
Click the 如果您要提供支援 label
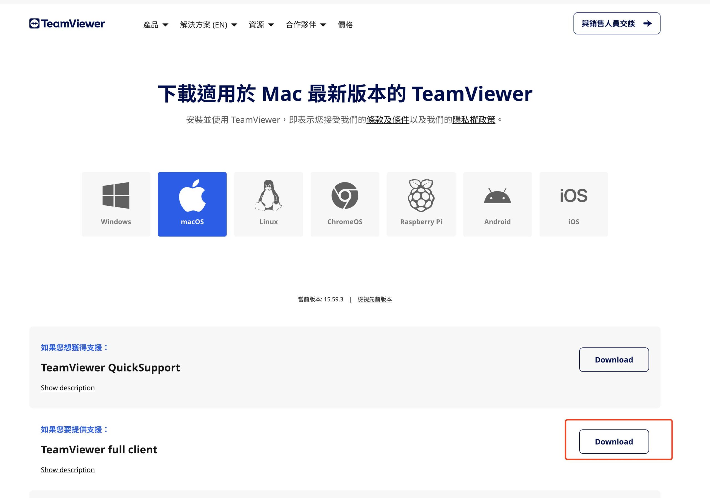(x=75, y=430)
